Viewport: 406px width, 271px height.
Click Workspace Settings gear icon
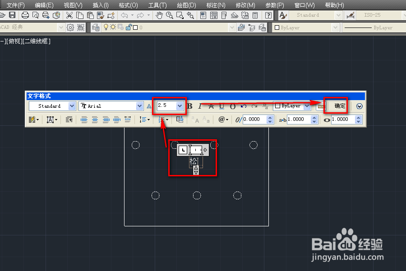70,27
